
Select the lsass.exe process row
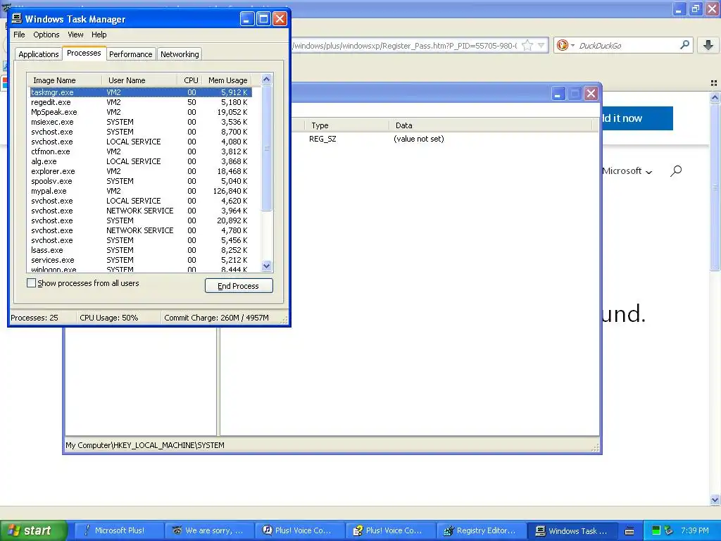point(140,250)
